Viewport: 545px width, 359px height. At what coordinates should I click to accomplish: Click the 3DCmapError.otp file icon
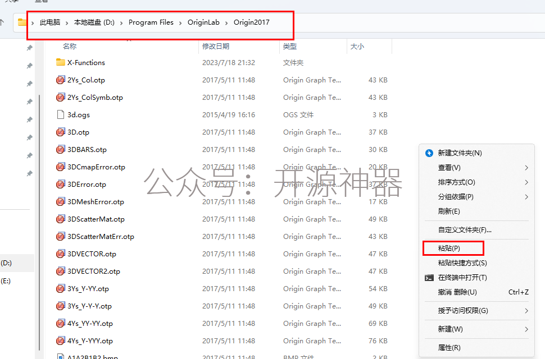(61, 167)
